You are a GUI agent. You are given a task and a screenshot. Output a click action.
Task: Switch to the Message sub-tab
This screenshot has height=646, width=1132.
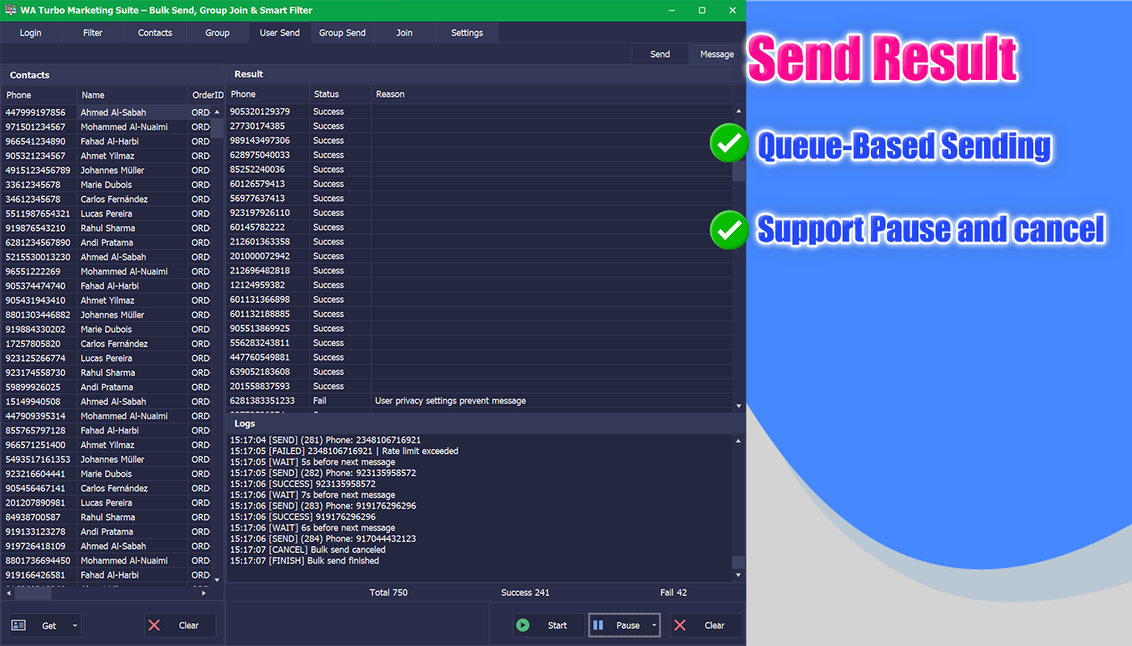pyautogui.click(x=717, y=54)
